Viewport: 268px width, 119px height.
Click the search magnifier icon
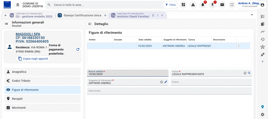point(49,5)
